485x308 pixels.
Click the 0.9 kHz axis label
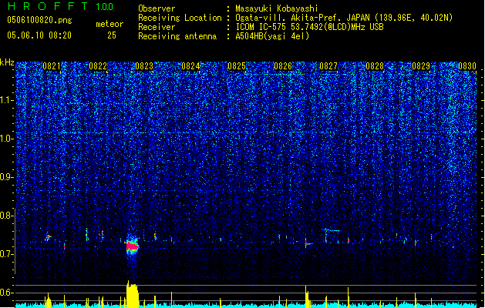(x=7, y=177)
